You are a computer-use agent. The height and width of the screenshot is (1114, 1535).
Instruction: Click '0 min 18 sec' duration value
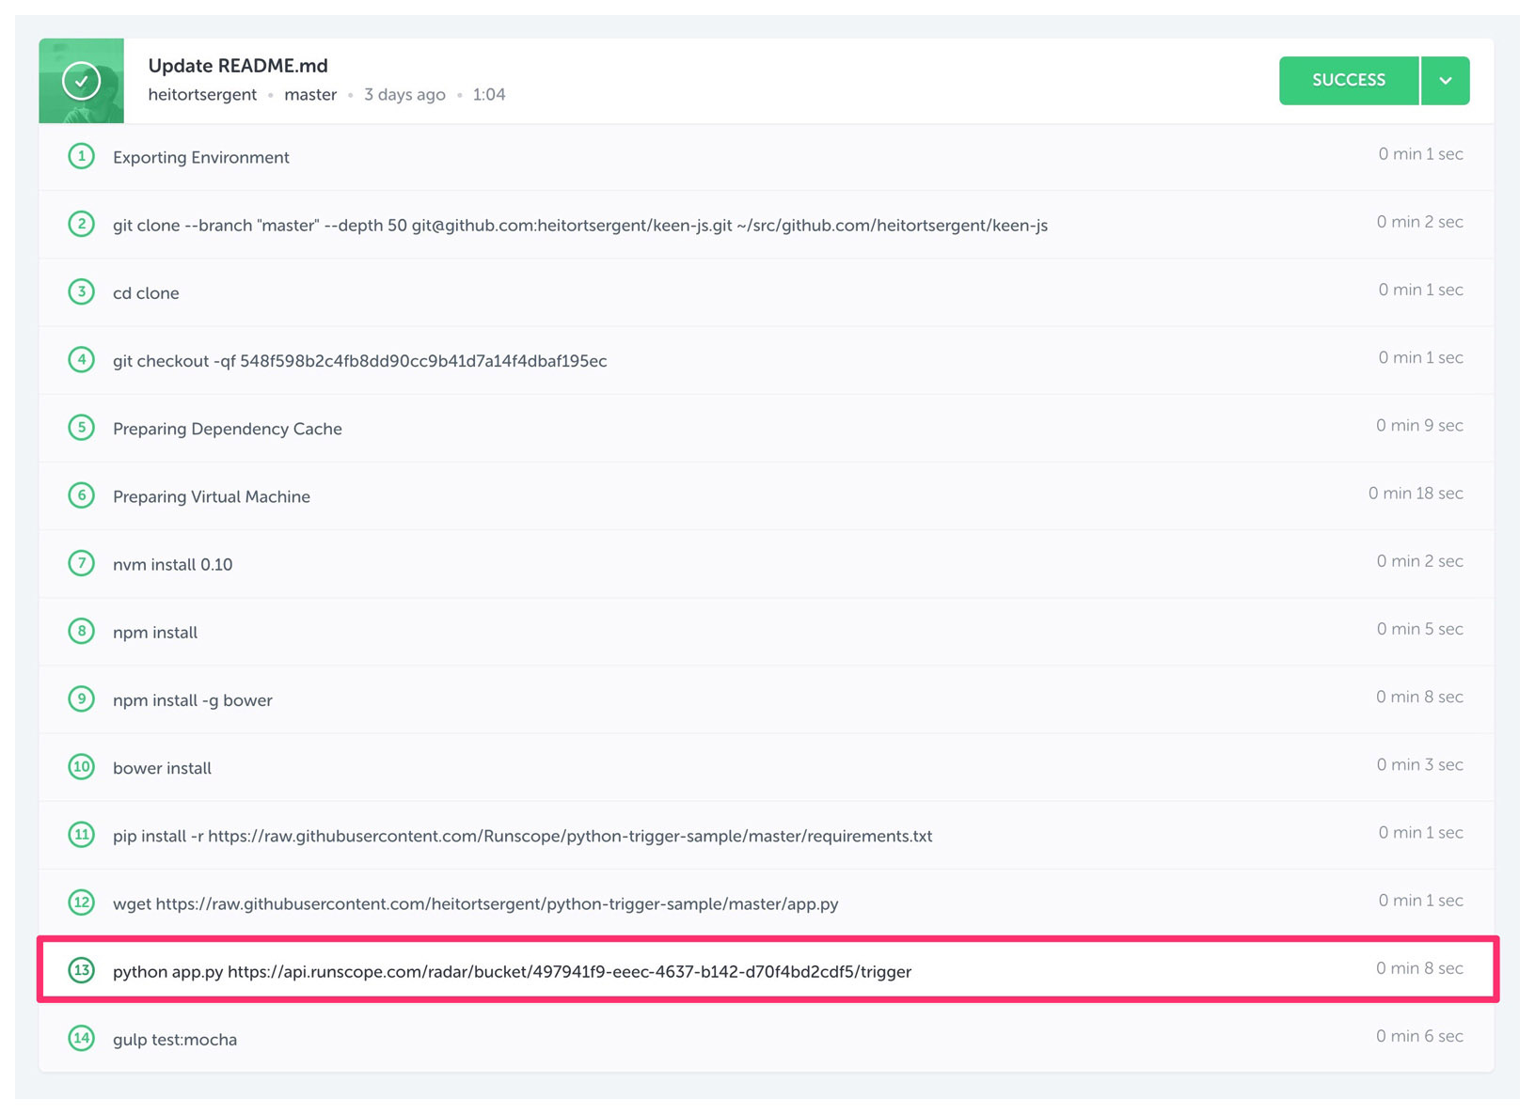click(x=1416, y=494)
